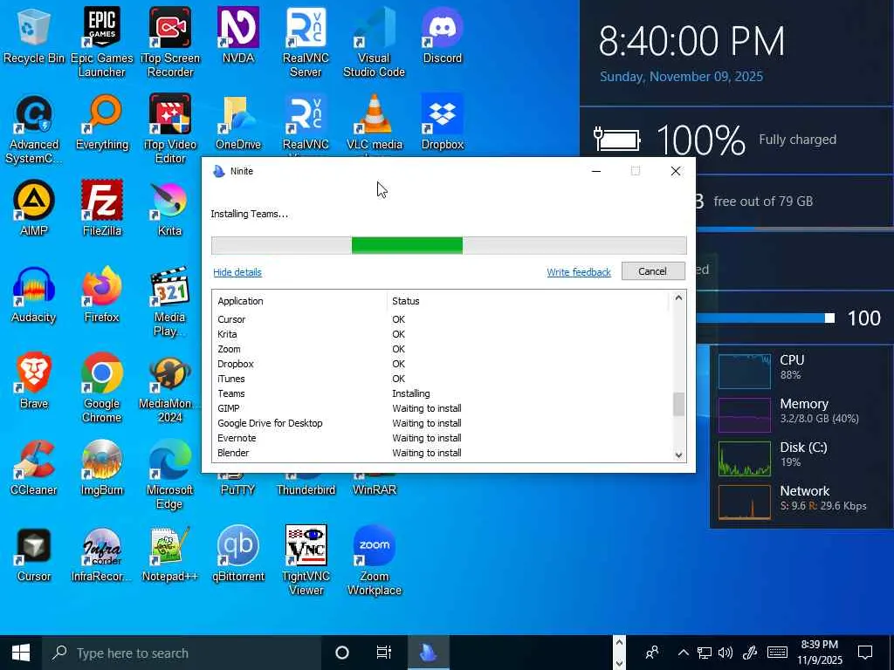Click the Ninite list scroll down arrow
Image resolution: width=894 pixels, height=670 pixels.
tap(678, 455)
